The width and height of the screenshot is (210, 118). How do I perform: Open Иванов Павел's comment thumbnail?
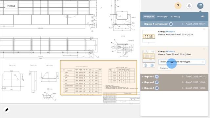coord(149,56)
